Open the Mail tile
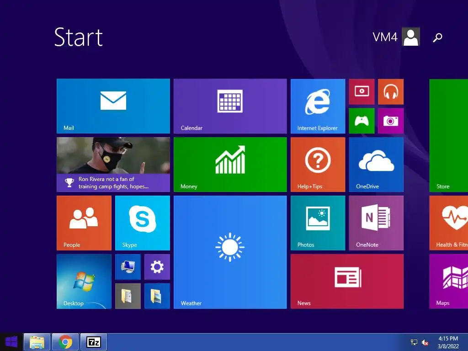The height and width of the screenshot is (351, 468). coord(113,106)
